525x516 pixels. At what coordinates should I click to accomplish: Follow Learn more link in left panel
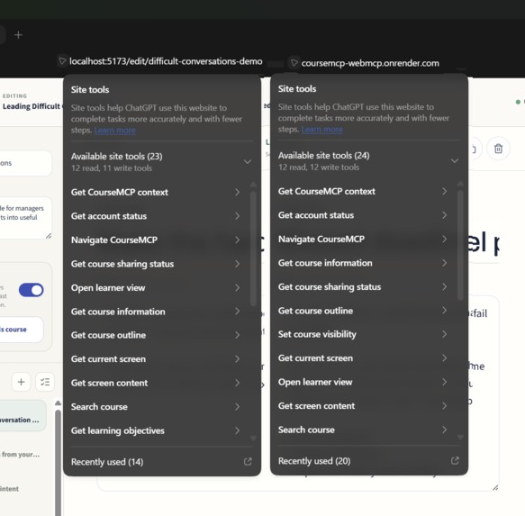(x=115, y=131)
